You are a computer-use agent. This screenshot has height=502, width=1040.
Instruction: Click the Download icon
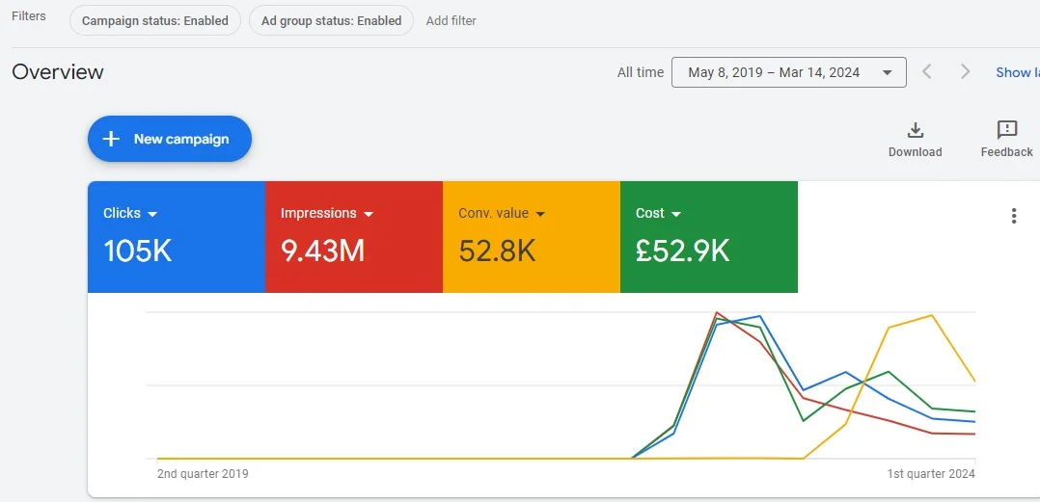[x=915, y=131]
